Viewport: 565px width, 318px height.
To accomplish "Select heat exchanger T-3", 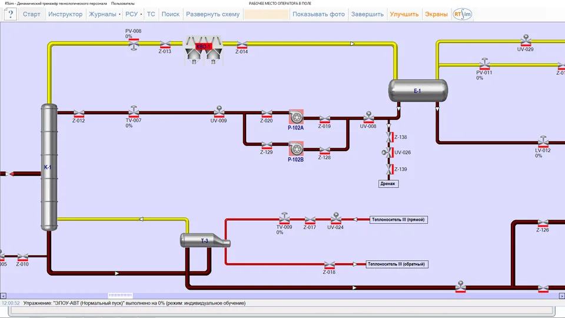I will (205, 240).
